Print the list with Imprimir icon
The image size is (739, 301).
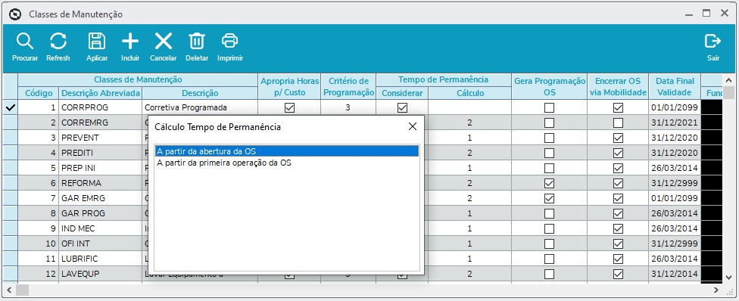[229, 42]
